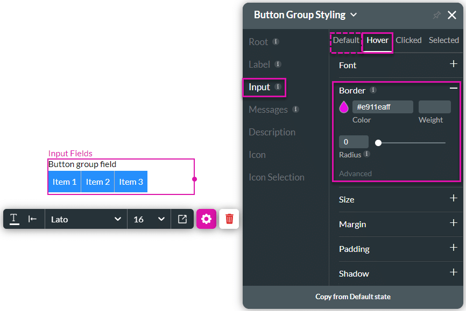Click the pink gear settings icon
The image size is (466, 311).
(206, 219)
